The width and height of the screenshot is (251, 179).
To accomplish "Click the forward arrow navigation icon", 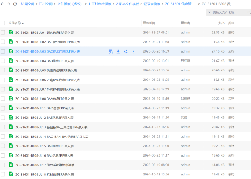I will 9,4.
